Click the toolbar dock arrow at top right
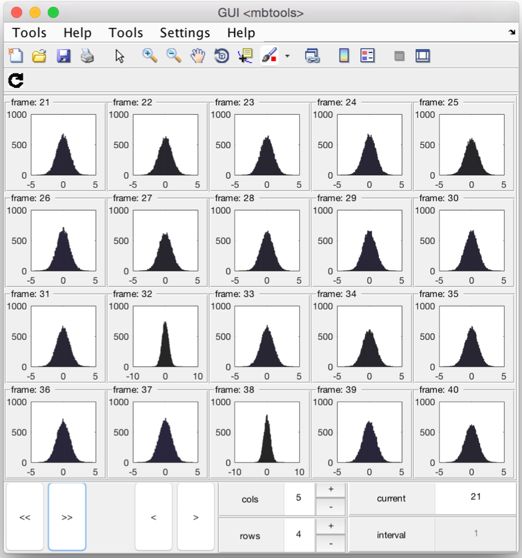The width and height of the screenshot is (522, 558). pos(512,32)
